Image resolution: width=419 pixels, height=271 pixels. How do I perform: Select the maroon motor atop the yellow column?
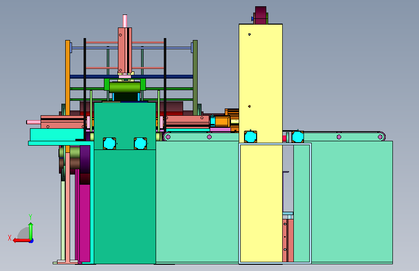(x=260, y=15)
